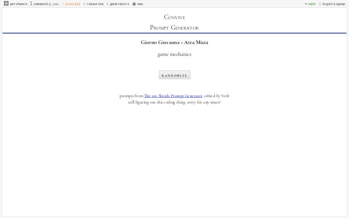Open The 100 Words Prompt Generator link

pos(173,96)
